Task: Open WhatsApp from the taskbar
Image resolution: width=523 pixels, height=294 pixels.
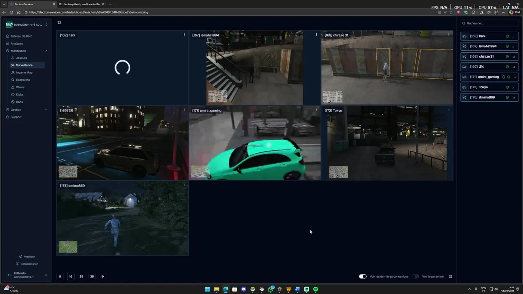Action: (270, 289)
